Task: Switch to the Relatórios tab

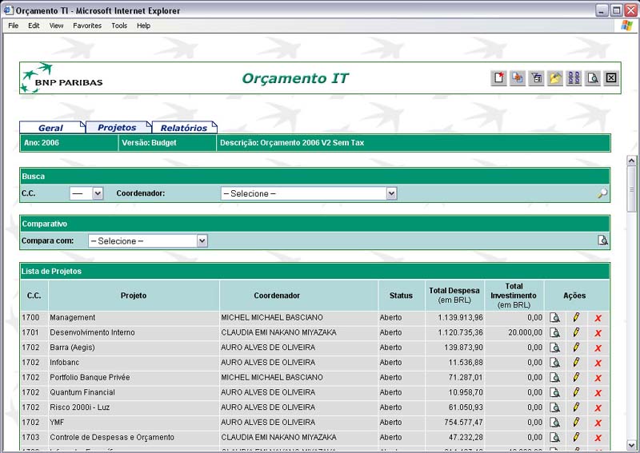Action: [184, 128]
